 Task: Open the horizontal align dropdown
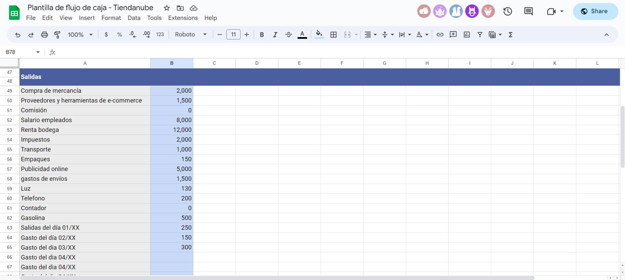click(370, 35)
